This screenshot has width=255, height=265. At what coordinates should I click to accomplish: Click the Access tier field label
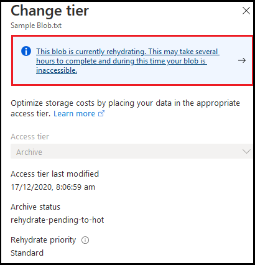30,137
